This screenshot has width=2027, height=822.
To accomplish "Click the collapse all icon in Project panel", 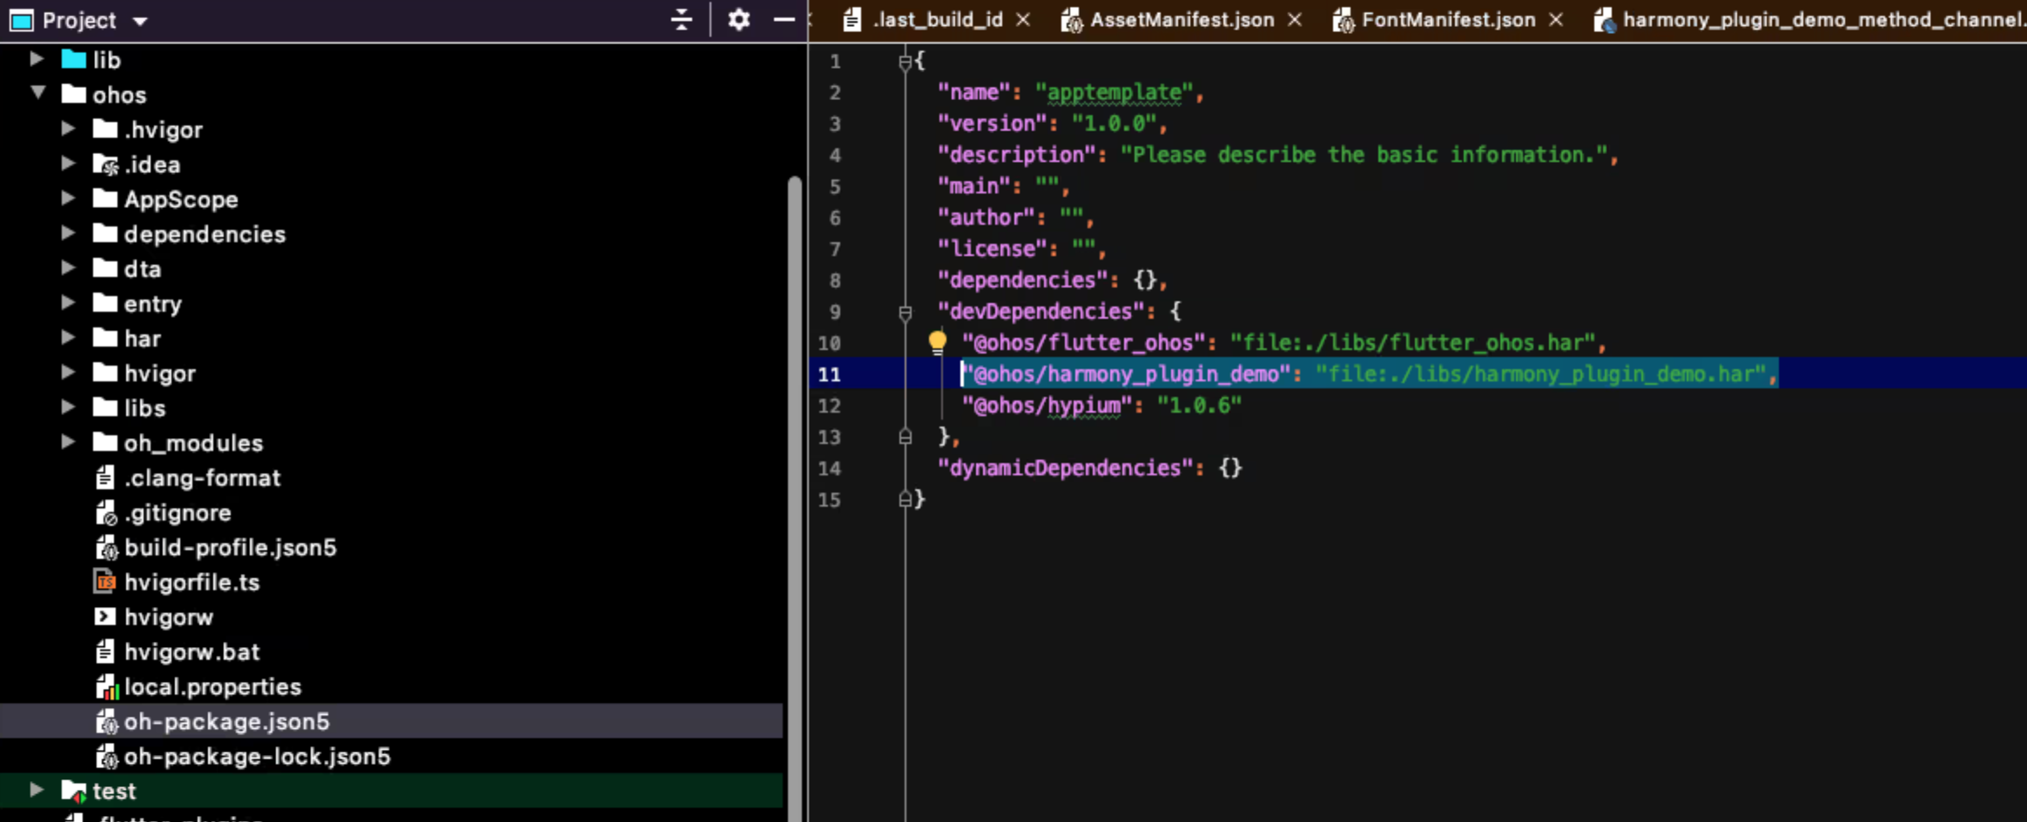I will click(x=682, y=19).
